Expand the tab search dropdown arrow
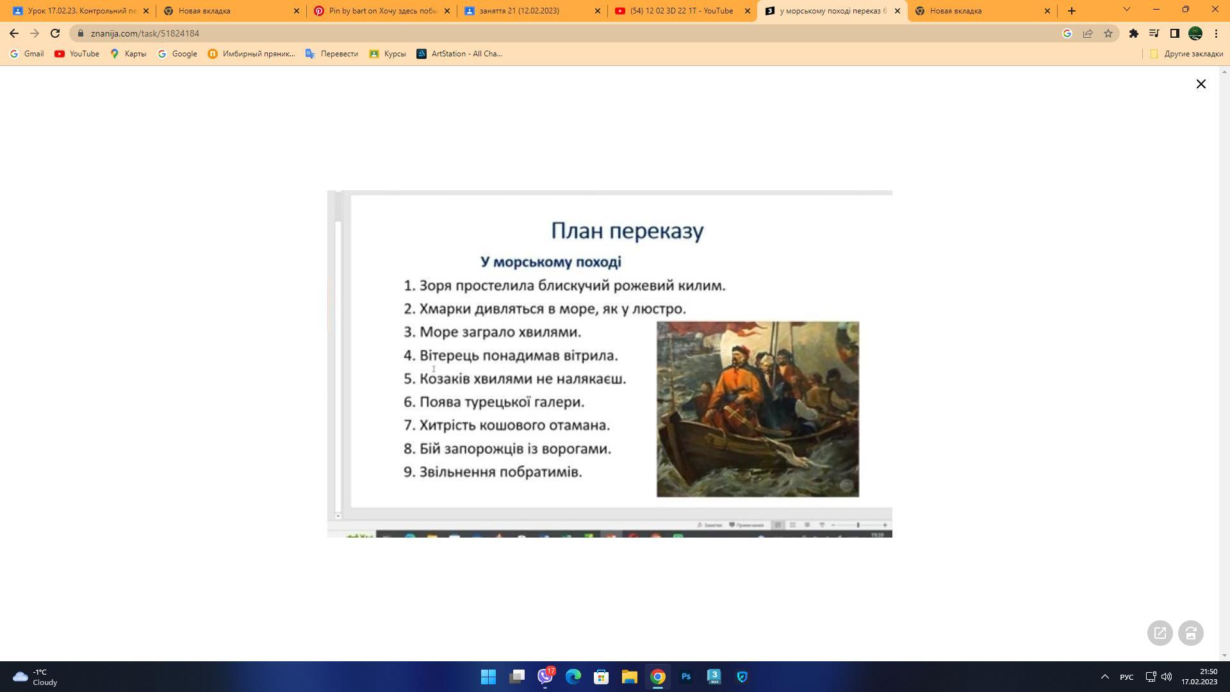Image resolution: width=1230 pixels, height=692 pixels. pos(1126,10)
